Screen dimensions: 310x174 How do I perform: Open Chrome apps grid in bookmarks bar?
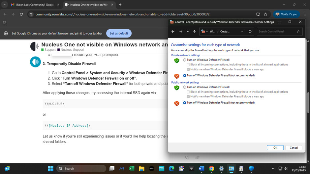5,23
